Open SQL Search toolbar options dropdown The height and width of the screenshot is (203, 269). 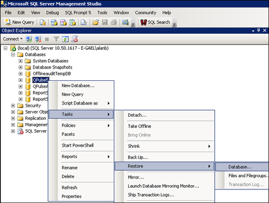point(174,25)
